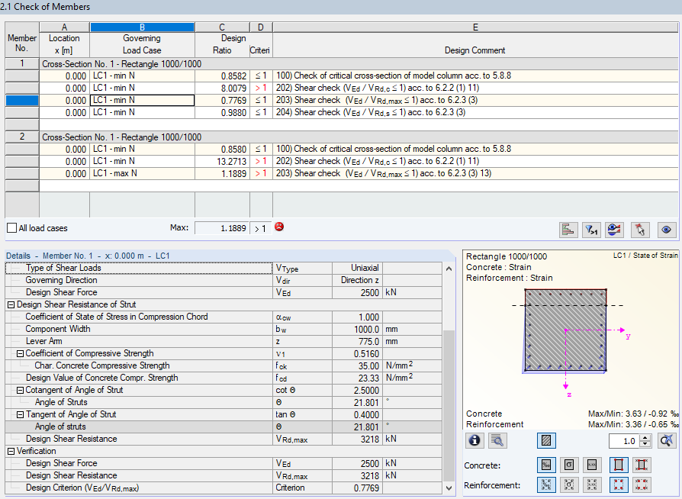Collapse Coefficient of Compressive Strength node
Image resolution: width=682 pixels, height=499 pixels.
pyautogui.click(x=20, y=354)
